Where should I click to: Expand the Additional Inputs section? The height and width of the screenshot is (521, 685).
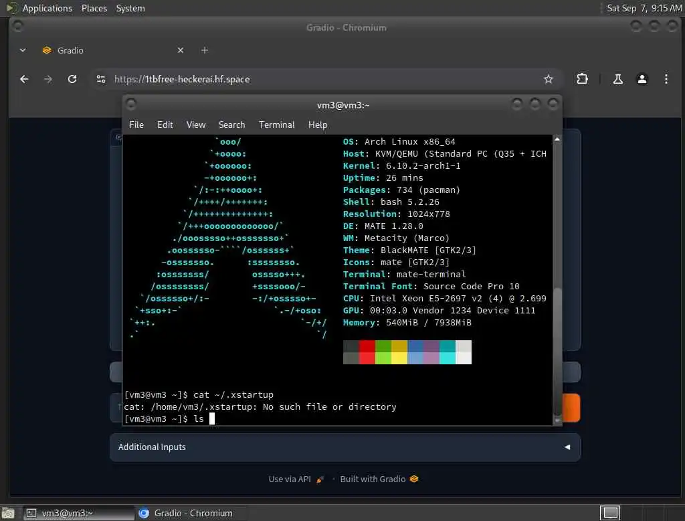click(x=345, y=447)
